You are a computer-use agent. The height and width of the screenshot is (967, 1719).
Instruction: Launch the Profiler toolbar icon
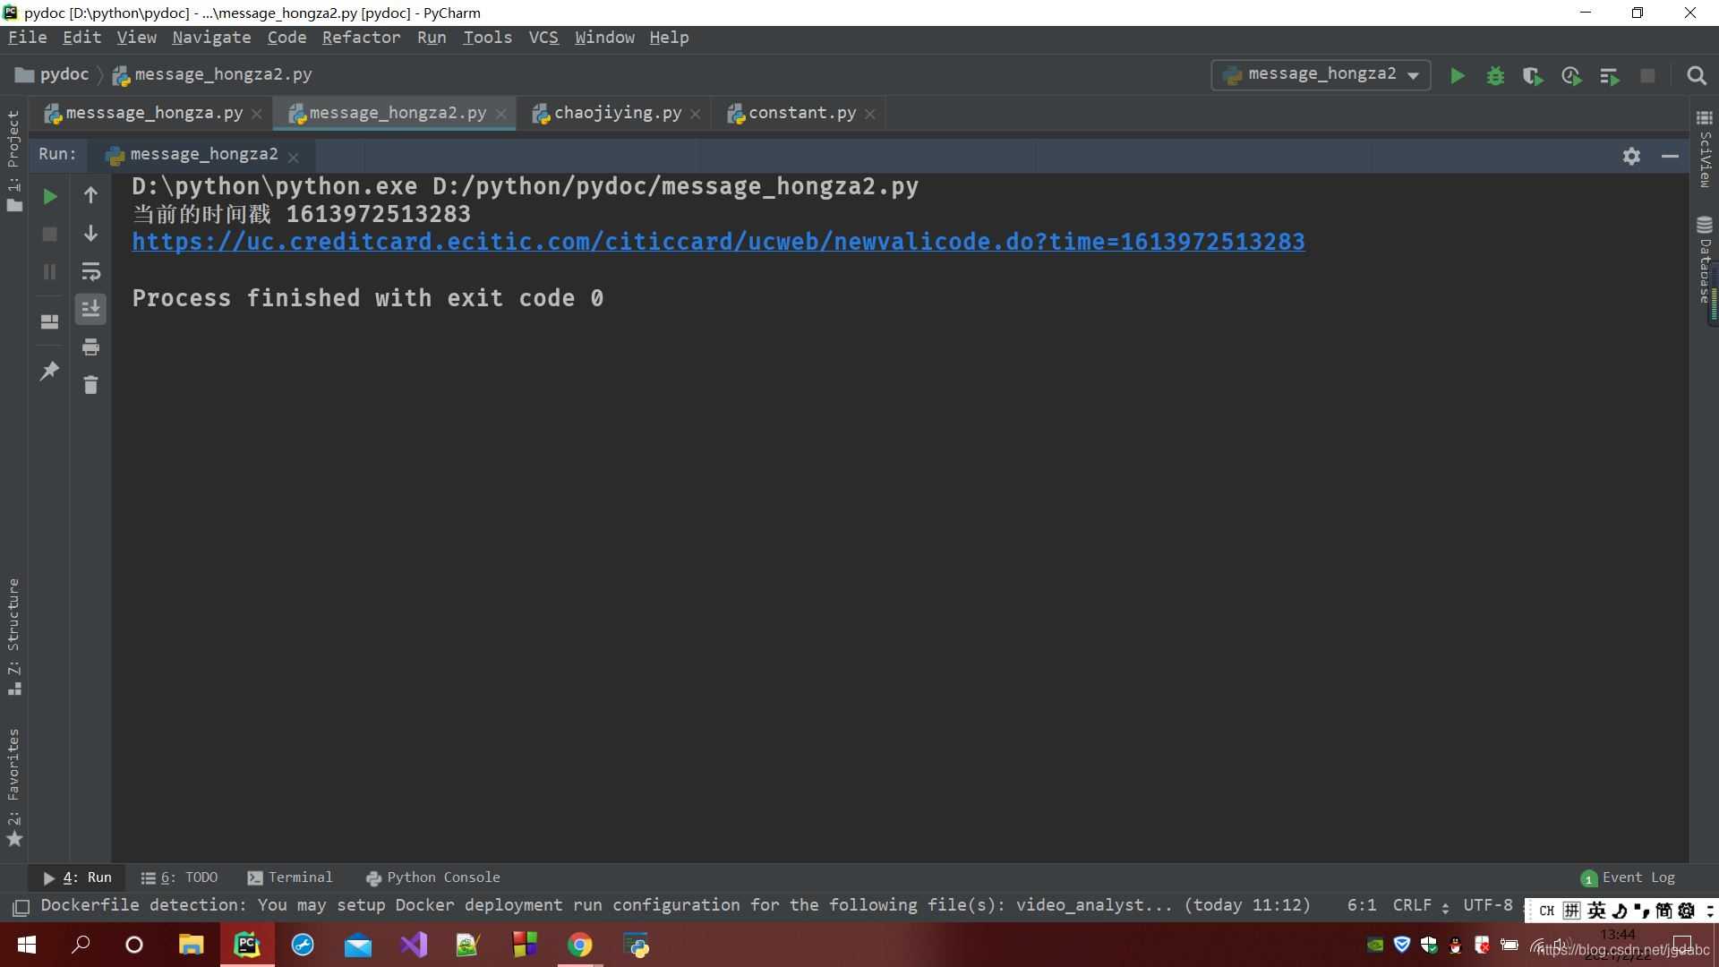pos(1571,76)
